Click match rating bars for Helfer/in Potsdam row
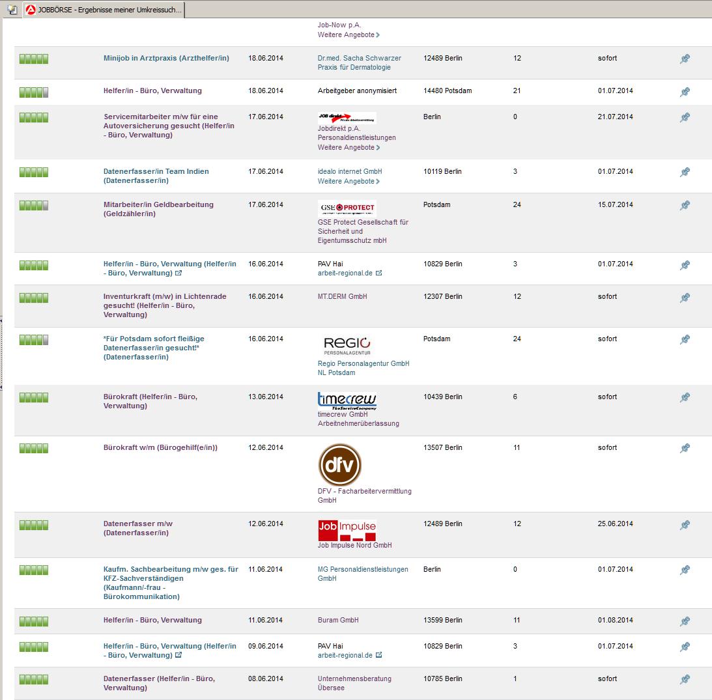This screenshot has width=712, height=700. 34,91
